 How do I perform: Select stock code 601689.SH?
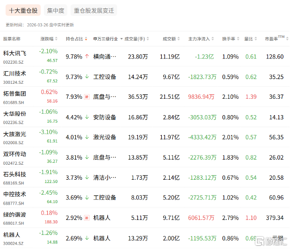(13, 103)
